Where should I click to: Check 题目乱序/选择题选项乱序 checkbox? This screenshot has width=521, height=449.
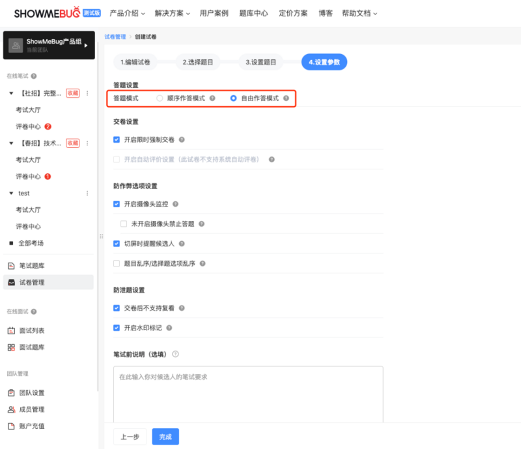coord(117,263)
